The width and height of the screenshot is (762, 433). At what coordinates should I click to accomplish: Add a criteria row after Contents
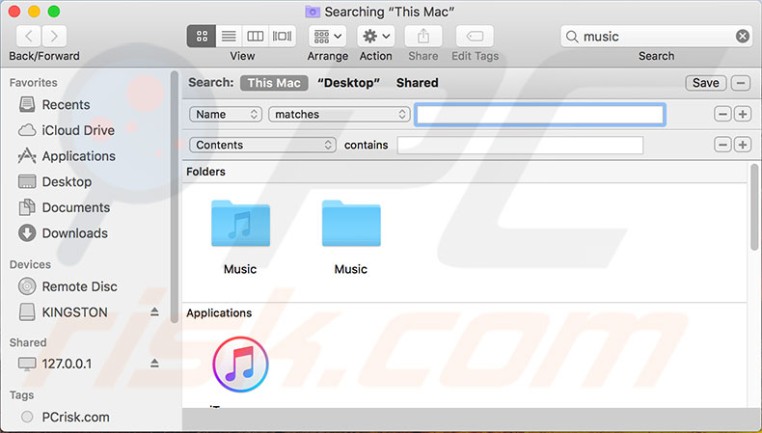point(742,145)
